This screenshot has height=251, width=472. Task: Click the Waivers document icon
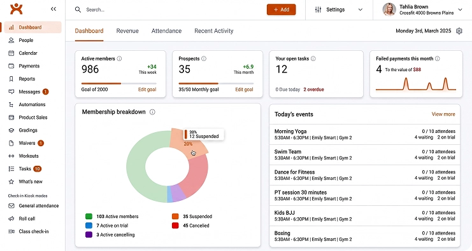(x=11, y=143)
